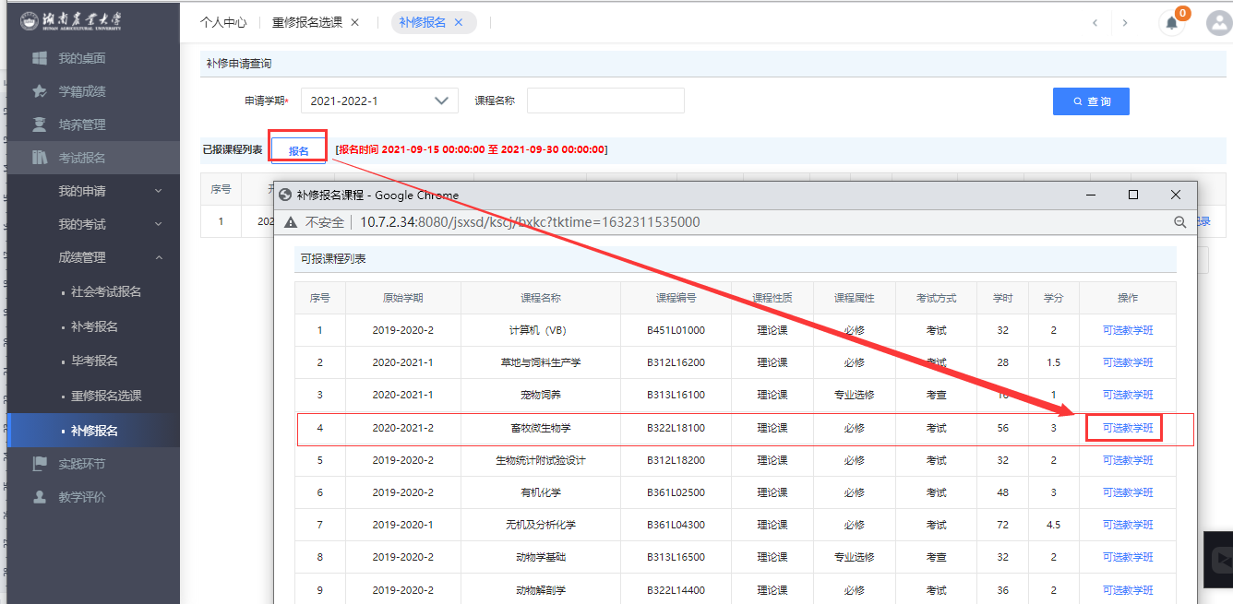
Task: Click the zoom magnifier icon in popup address bar
Action: (x=1179, y=222)
